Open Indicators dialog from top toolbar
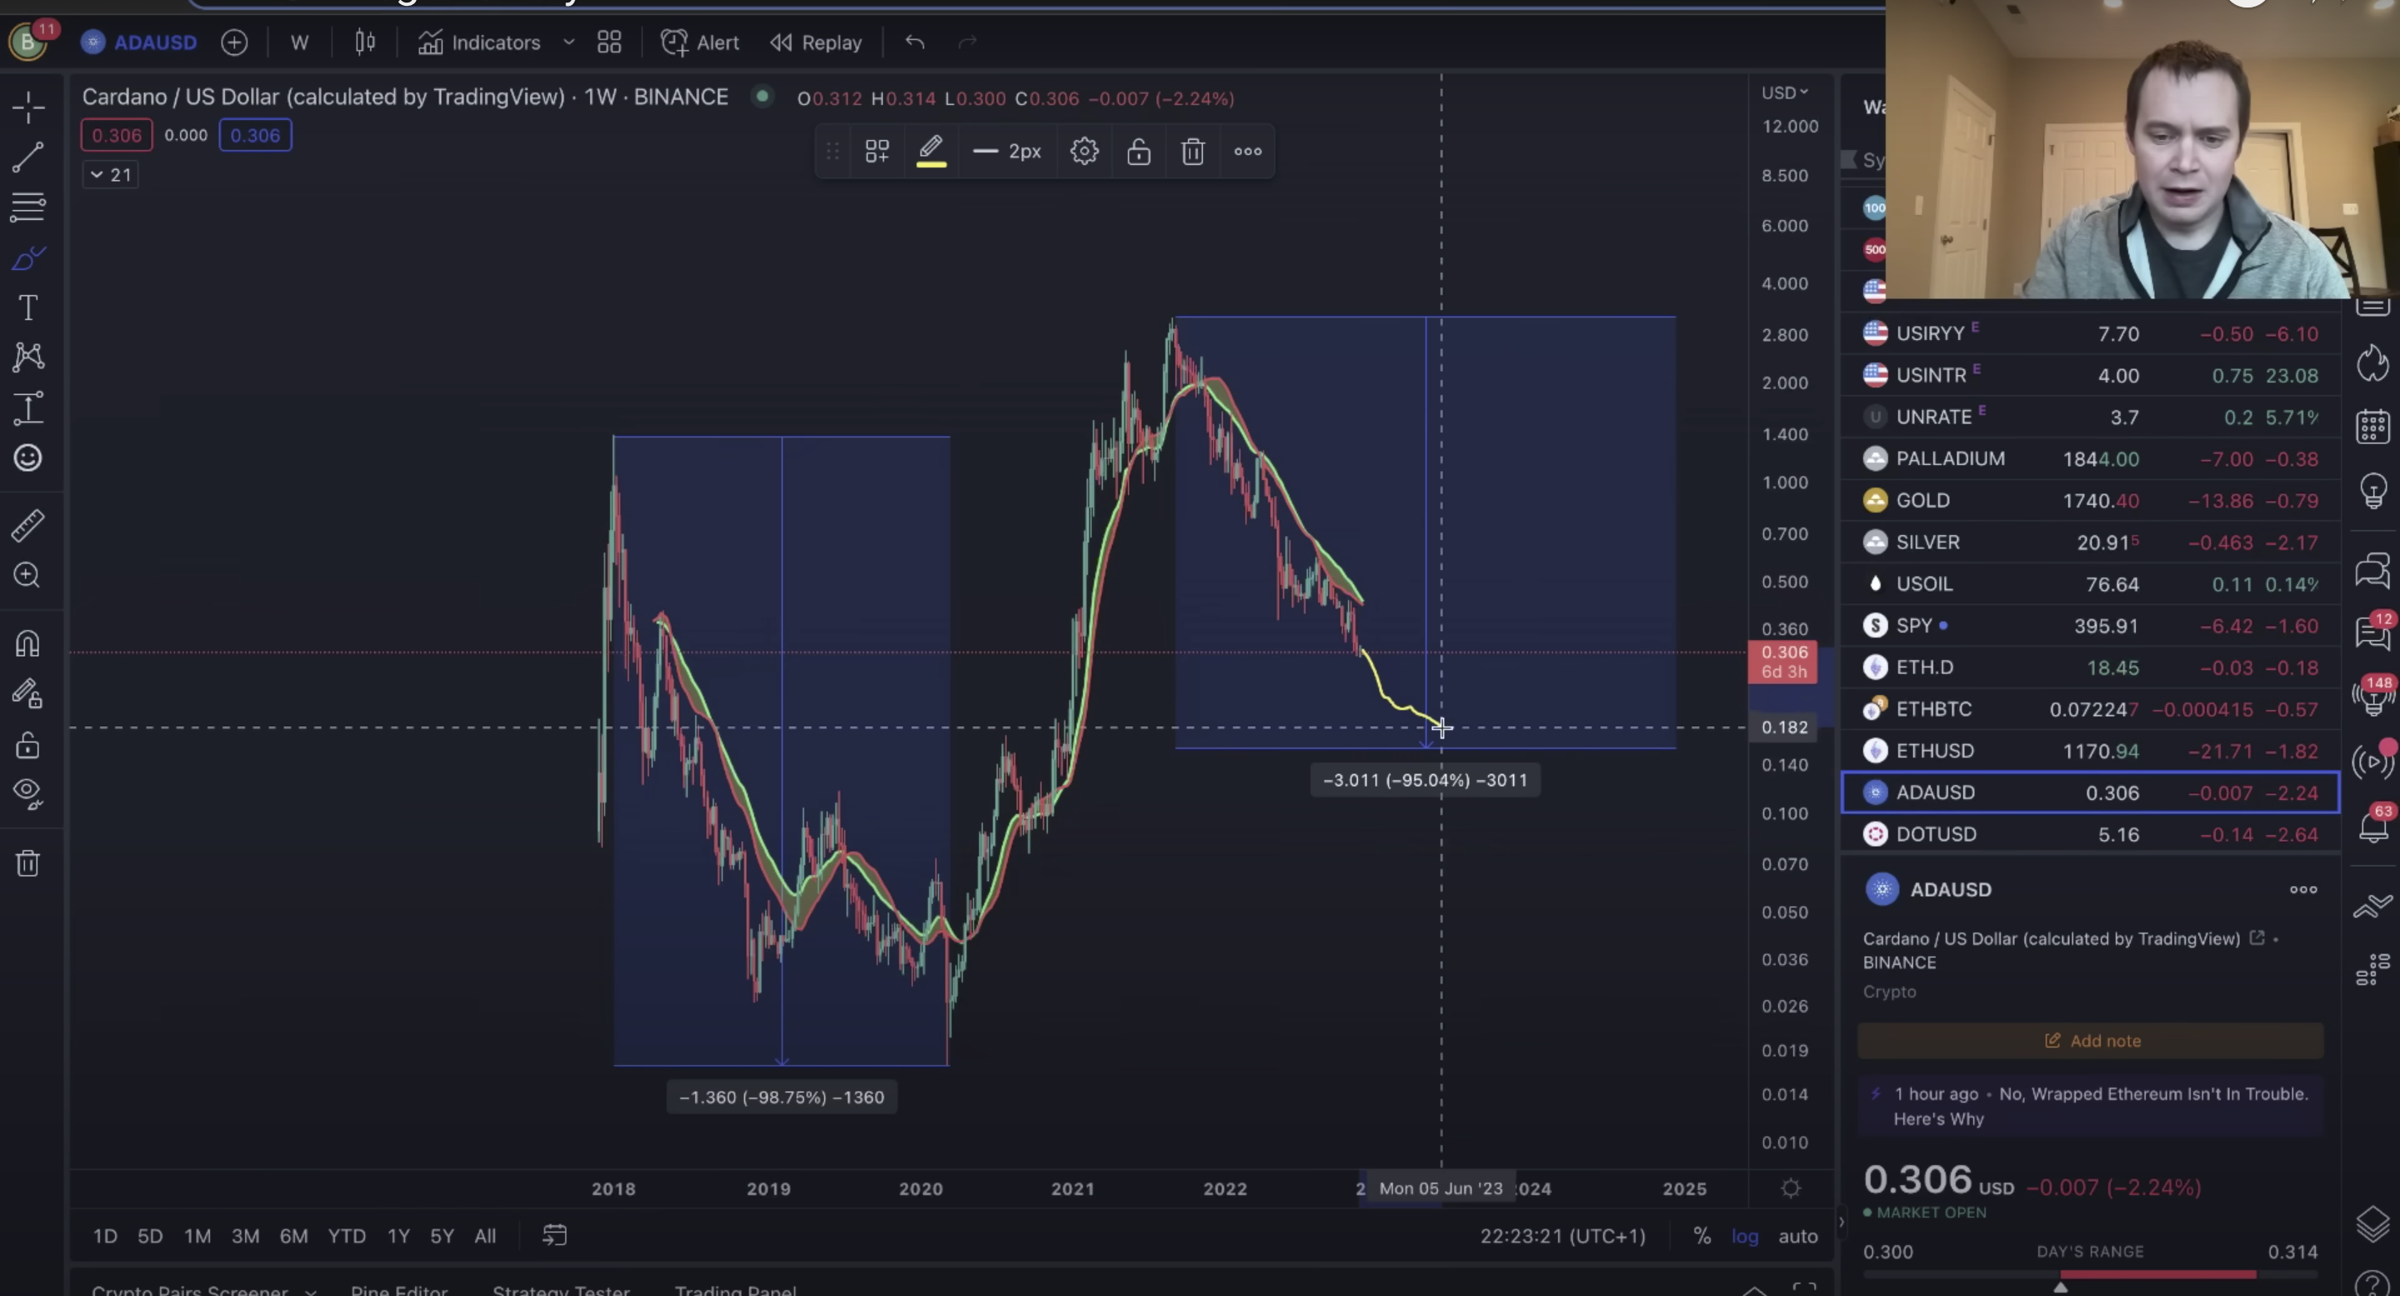 (x=480, y=43)
